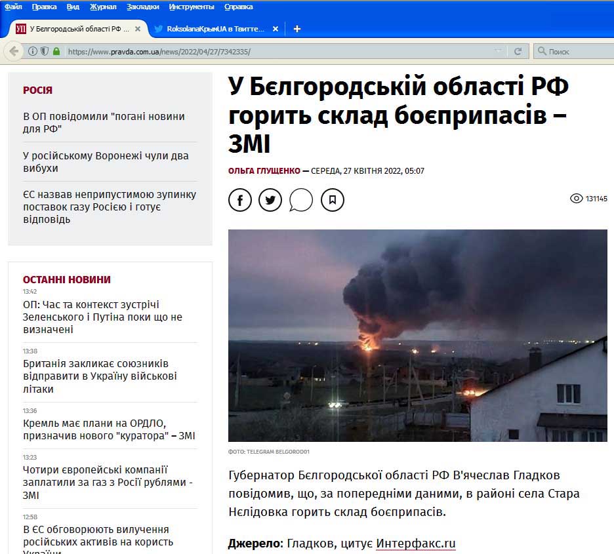Click the 13:36 news timestamp
This screenshot has width=614, height=554.
click(30, 410)
